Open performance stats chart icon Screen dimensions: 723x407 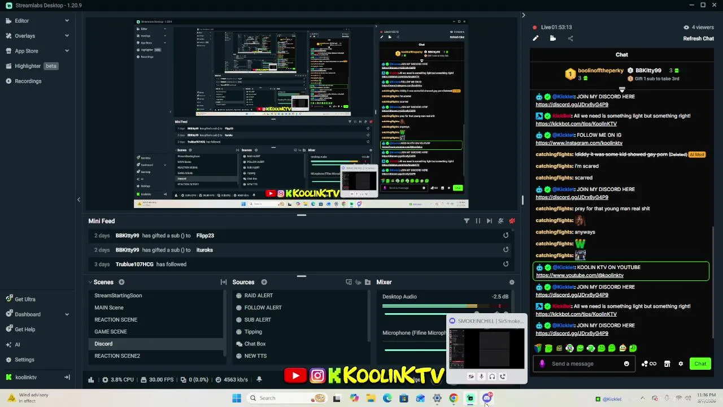(91, 380)
